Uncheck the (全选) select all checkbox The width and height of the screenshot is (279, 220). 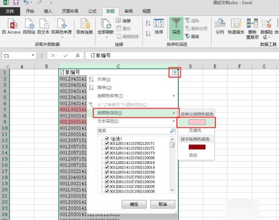pos(107,138)
